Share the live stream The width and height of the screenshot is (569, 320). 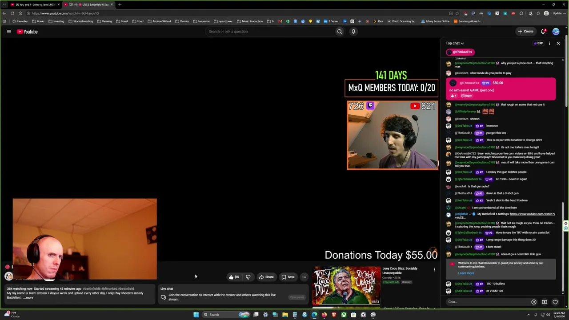pos(266,277)
